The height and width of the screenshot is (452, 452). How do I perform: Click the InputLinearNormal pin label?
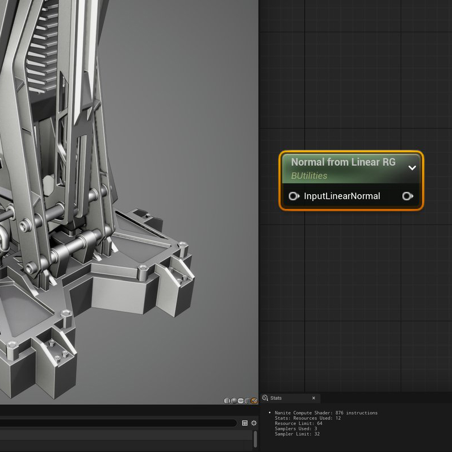pos(342,196)
